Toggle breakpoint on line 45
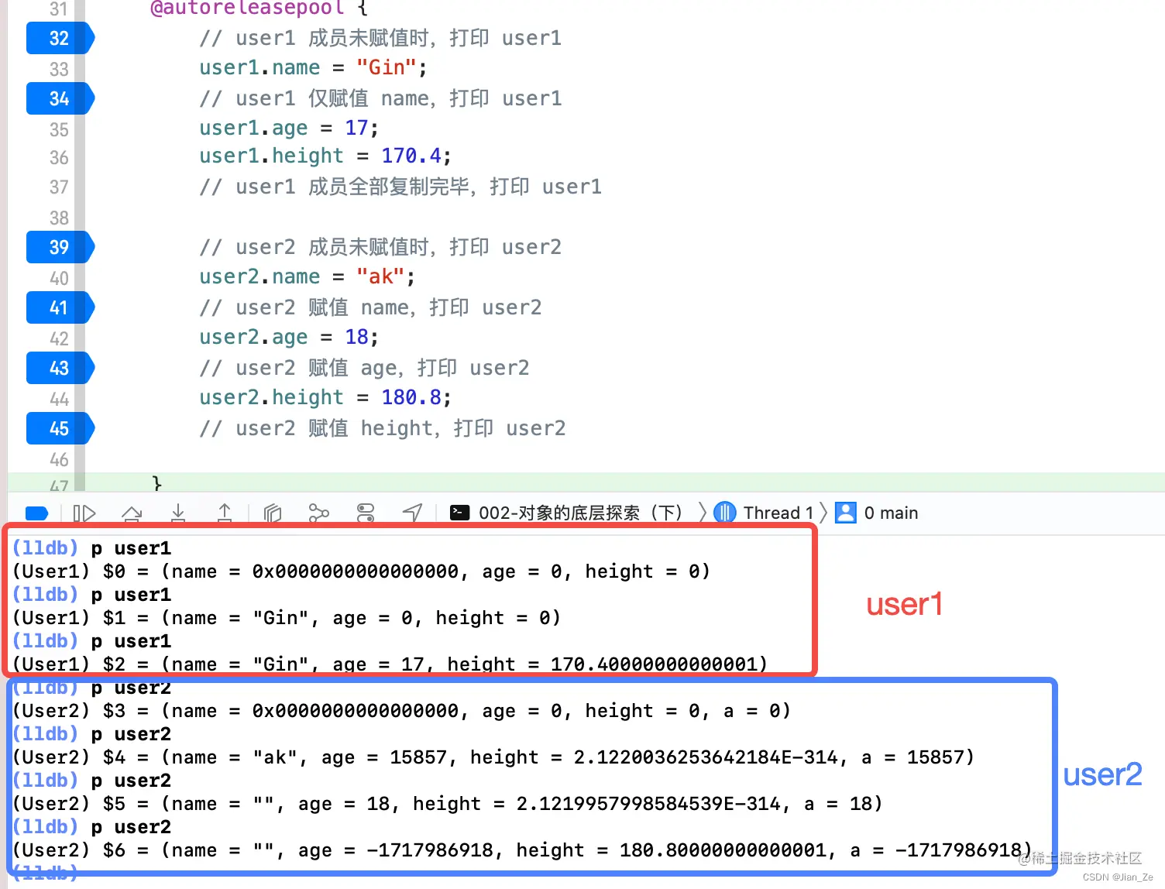 point(60,428)
